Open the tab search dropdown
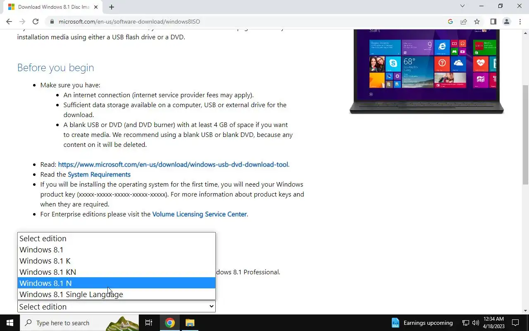 coord(462,6)
